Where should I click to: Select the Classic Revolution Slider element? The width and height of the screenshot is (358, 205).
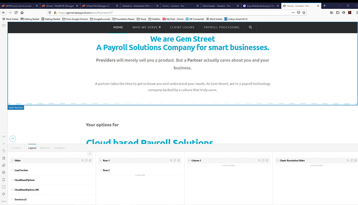pyautogui.click(x=316, y=160)
